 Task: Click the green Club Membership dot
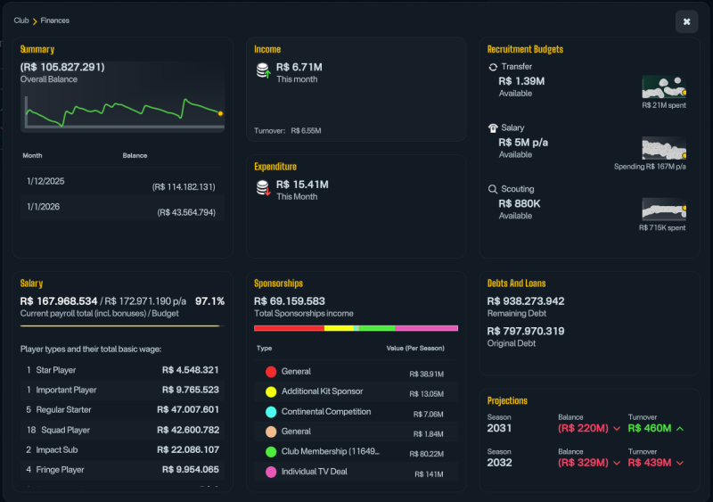pyautogui.click(x=271, y=452)
